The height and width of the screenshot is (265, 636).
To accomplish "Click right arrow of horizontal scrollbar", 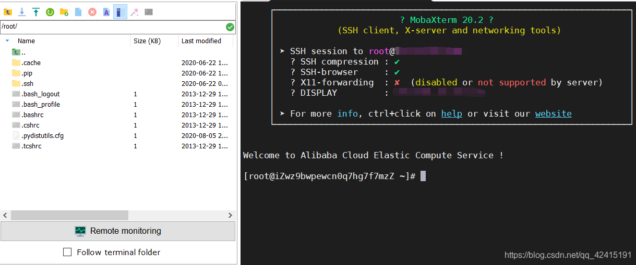I will 230,215.
